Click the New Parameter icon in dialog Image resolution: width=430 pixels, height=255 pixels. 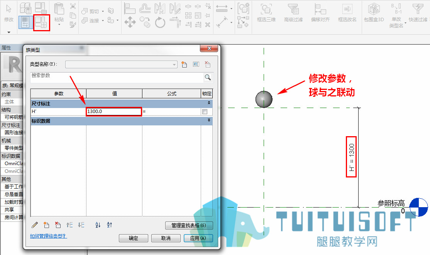(x=46, y=225)
